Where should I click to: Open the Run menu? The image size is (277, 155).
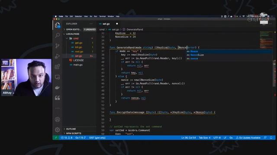click(96, 16)
